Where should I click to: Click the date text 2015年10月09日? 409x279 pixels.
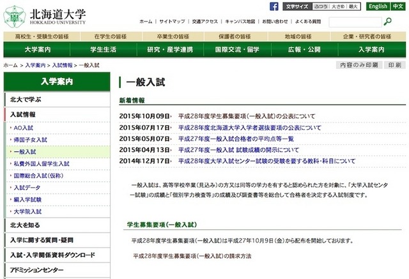pyautogui.click(x=144, y=116)
